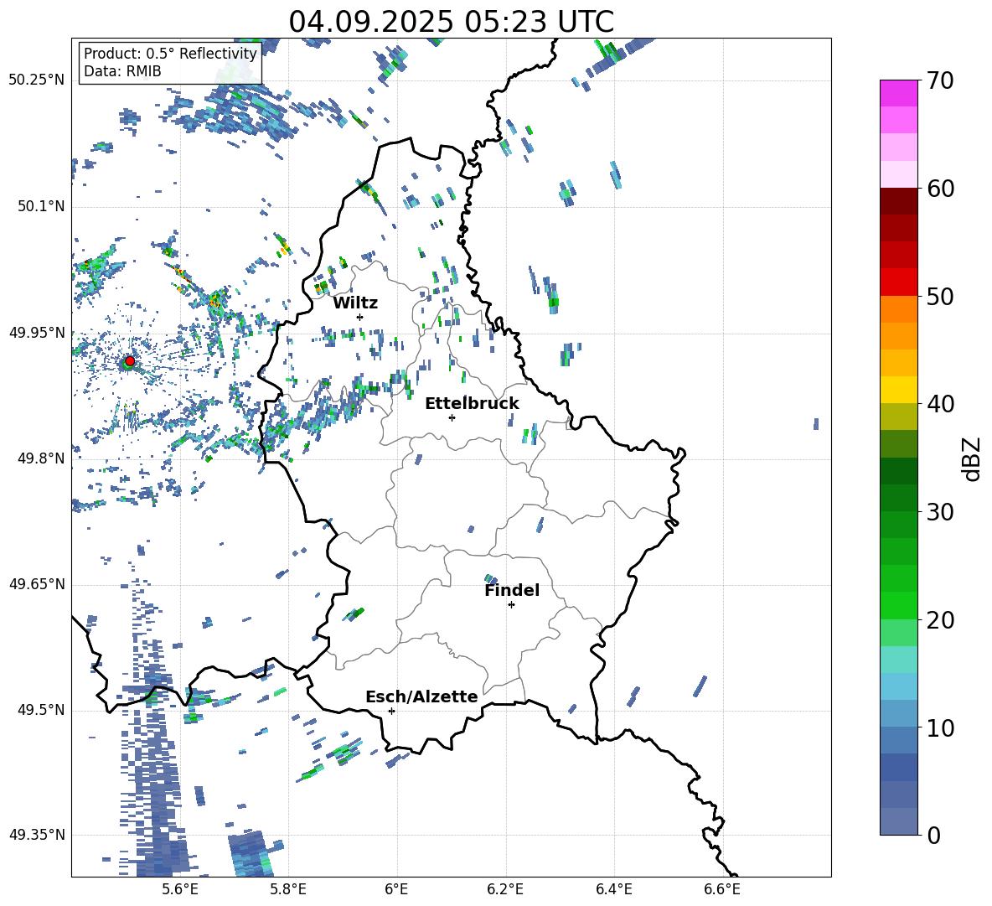This screenshot has height=906, width=992.
Task: Click the 49.8°N latitude label
Action: pos(40,458)
